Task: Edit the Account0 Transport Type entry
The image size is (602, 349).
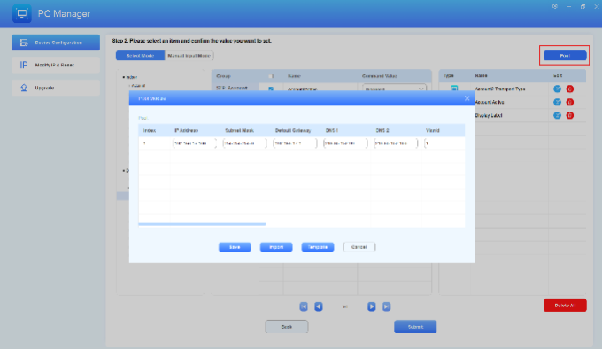Action: click(557, 89)
